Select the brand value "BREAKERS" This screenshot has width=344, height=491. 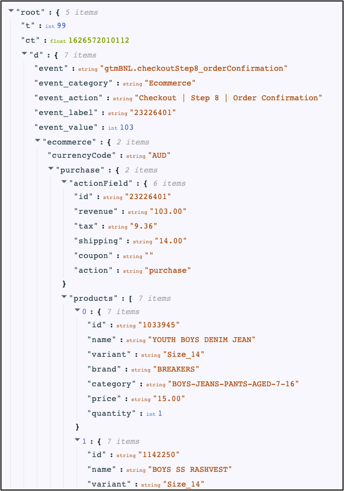(176, 369)
